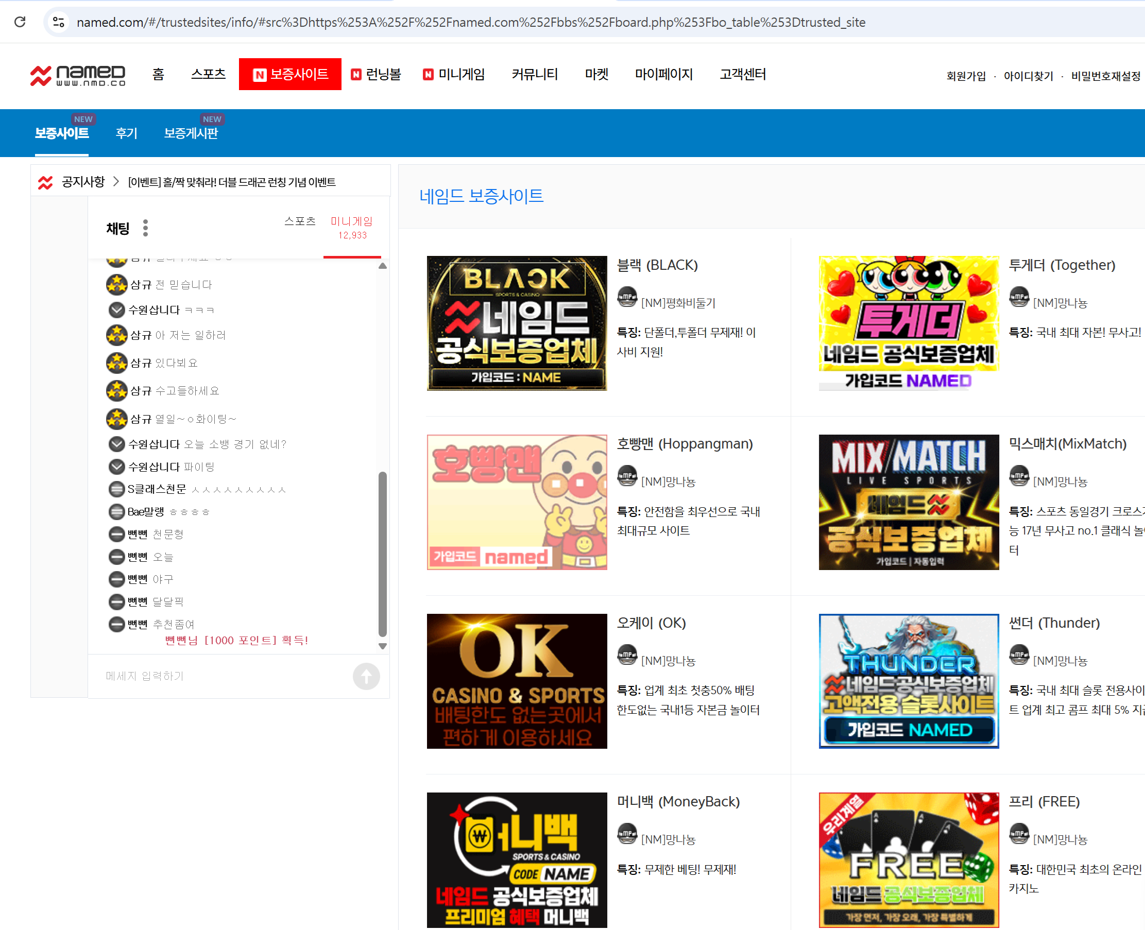Open 런닝볼 menu item
Image resolution: width=1145 pixels, height=930 pixels.
376,75
